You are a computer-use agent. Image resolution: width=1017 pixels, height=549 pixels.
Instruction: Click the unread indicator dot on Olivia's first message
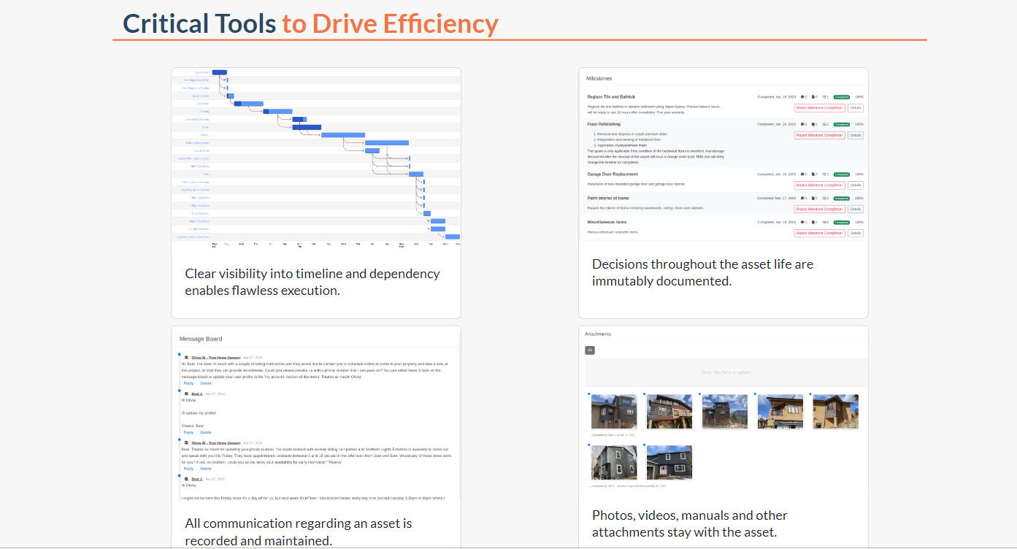[180, 356]
